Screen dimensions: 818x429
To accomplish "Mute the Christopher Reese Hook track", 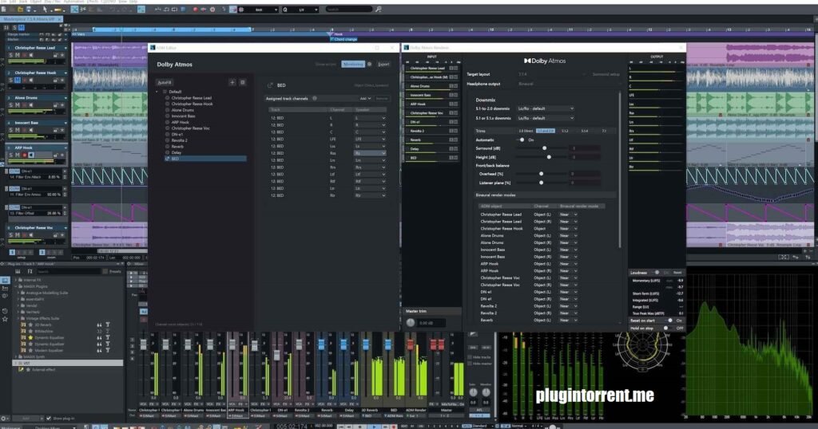I will tap(18, 80).
